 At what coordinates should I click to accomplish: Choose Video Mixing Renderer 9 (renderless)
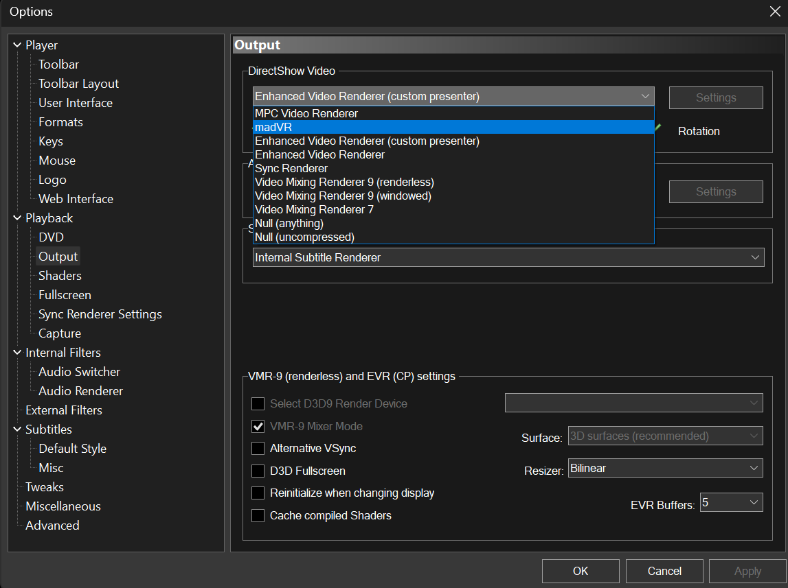pyautogui.click(x=453, y=182)
